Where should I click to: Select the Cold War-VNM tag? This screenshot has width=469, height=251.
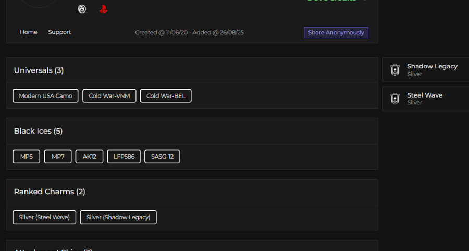[109, 96]
